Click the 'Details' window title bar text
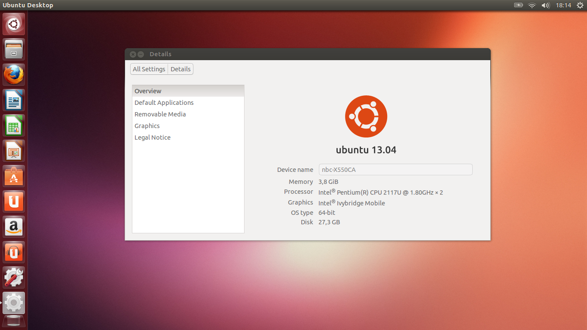The image size is (587, 330). 160,54
